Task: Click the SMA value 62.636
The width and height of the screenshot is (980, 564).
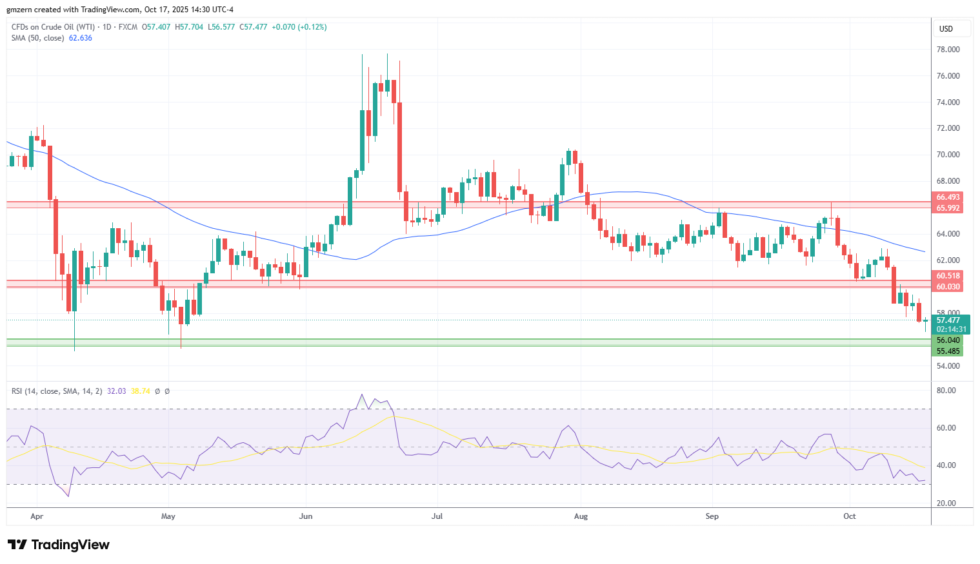Action: tap(81, 38)
